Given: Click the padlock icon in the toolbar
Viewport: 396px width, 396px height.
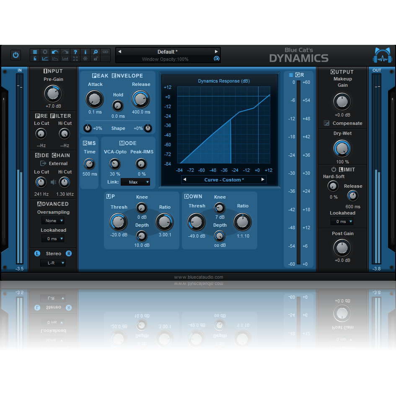Looking at the screenshot, I should (x=96, y=58).
